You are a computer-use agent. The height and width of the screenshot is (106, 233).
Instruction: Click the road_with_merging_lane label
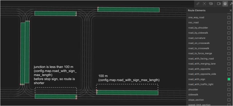tap(202, 64)
